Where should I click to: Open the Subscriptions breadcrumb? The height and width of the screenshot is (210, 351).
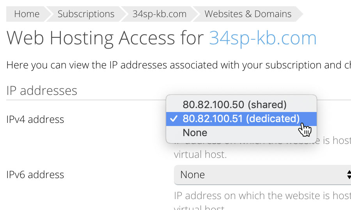point(86,14)
